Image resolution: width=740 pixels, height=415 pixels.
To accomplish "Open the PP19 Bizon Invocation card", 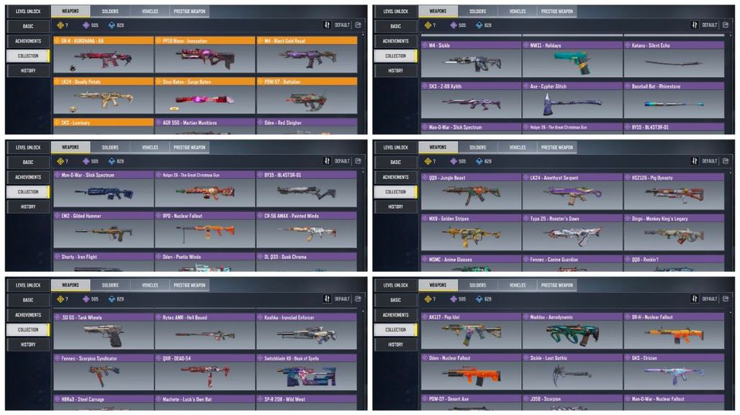I will pos(205,55).
